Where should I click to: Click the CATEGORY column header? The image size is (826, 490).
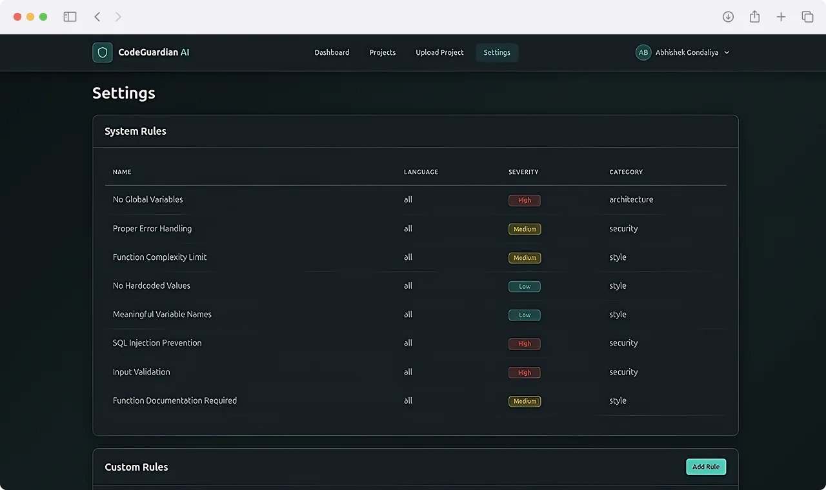626,172
